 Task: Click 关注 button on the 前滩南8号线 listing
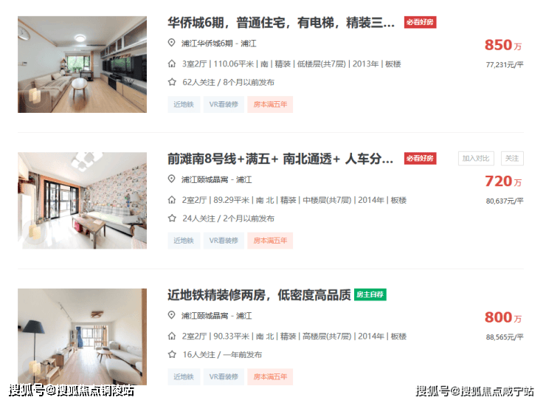(512, 159)
